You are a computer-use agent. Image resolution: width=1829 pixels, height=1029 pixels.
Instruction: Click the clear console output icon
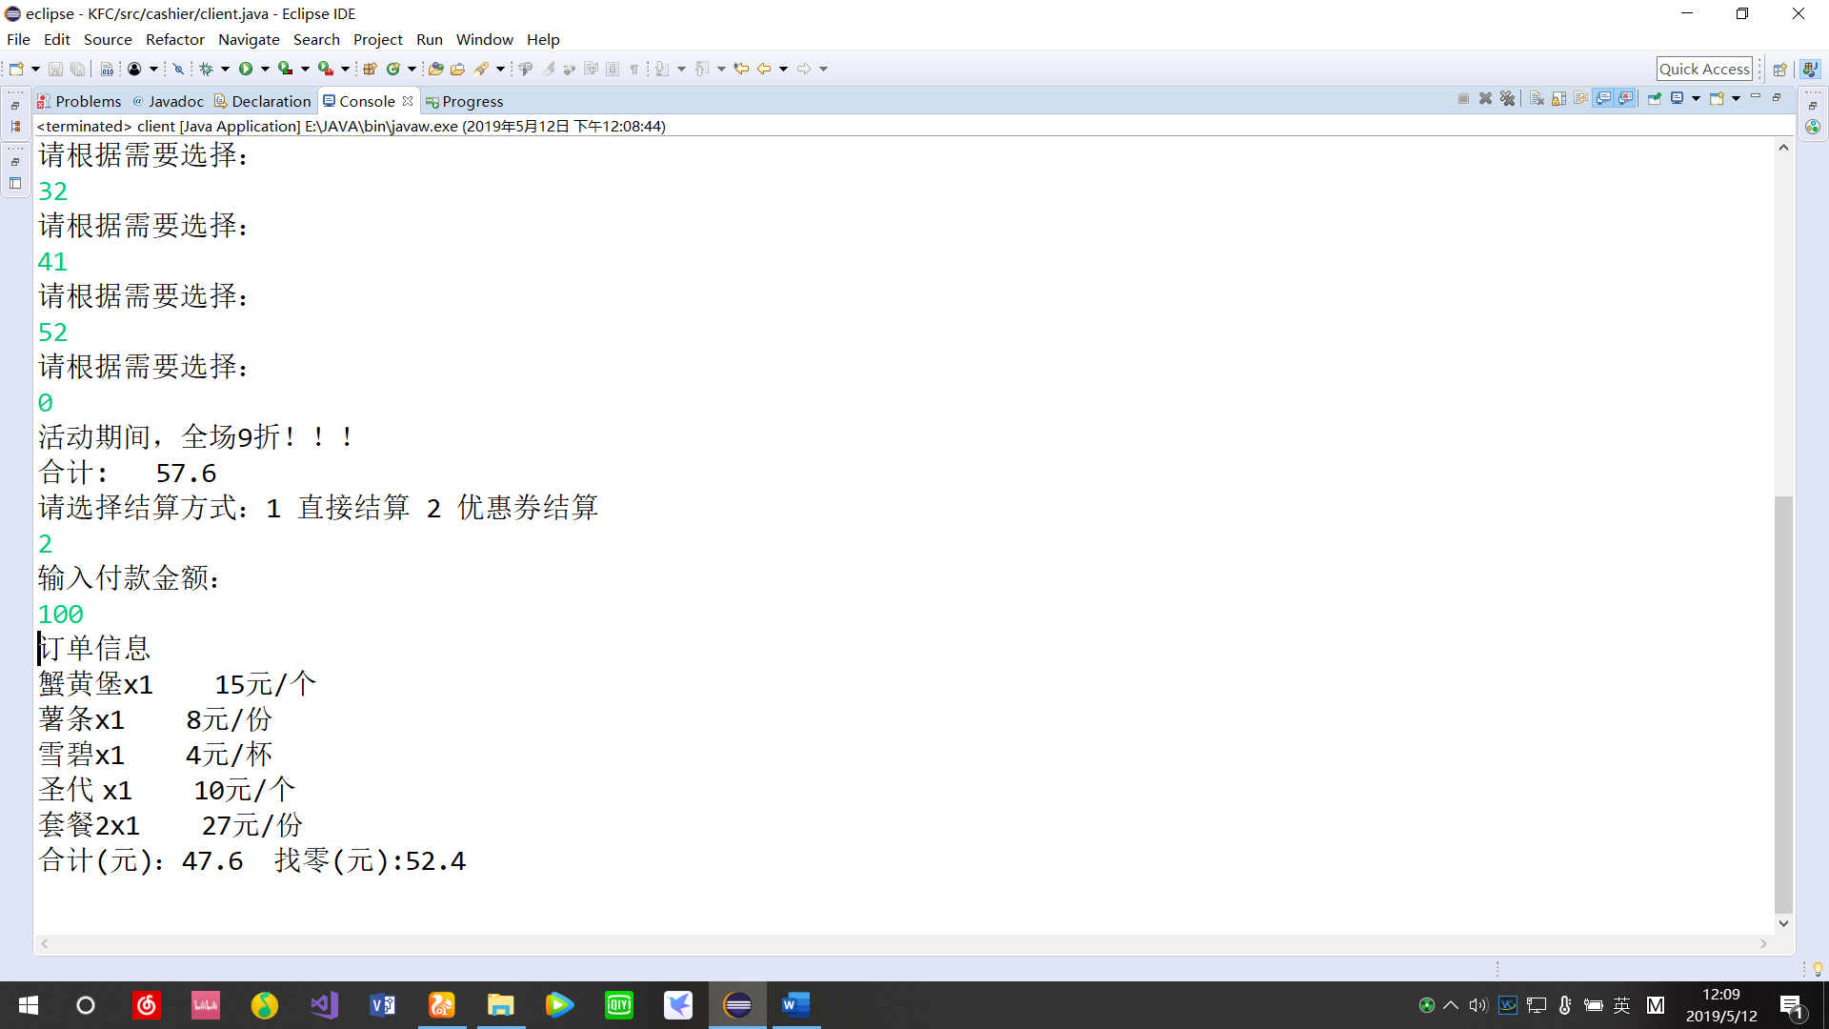(x=1535, y=100)
